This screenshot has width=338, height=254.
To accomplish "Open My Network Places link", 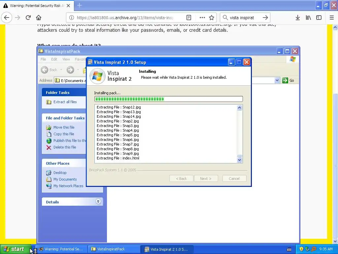I will coord(68,186).
